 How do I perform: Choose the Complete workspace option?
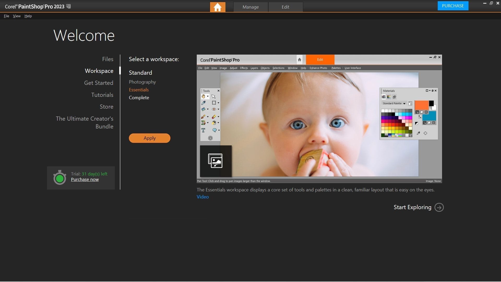point(139,97)
